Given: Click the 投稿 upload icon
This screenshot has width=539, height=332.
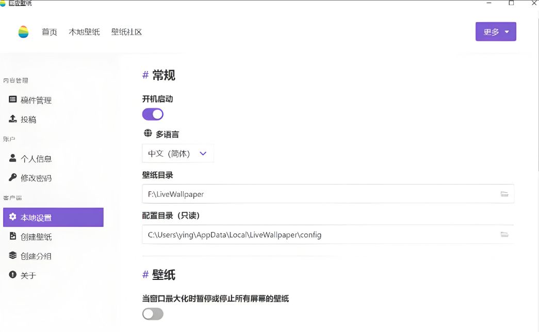Looking at the screenshot, I should click(13, 119).
